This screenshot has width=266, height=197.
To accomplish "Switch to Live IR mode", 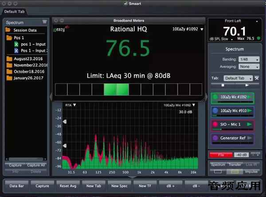I will 251,165.
